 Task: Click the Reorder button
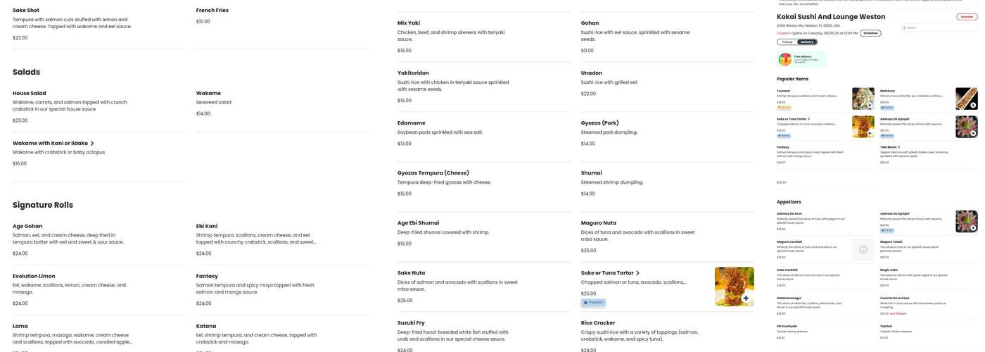click(x=967, y=17)
